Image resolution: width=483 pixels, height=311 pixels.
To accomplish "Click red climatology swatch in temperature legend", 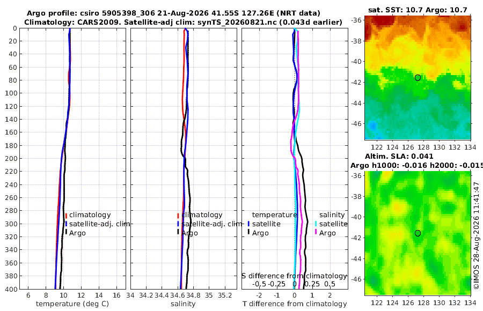I will click(x=66, y=215).
